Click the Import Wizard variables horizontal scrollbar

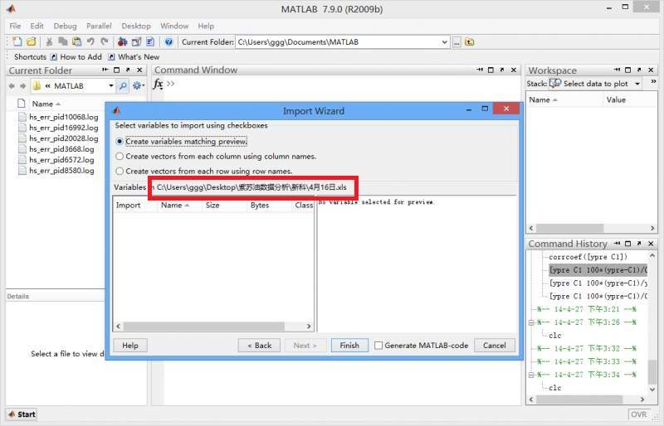[x=204, y=327]
